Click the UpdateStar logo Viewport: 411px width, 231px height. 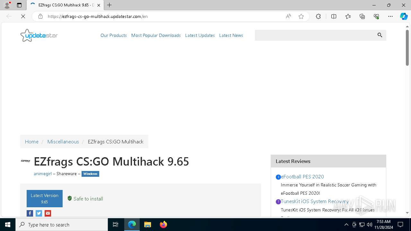39,35
